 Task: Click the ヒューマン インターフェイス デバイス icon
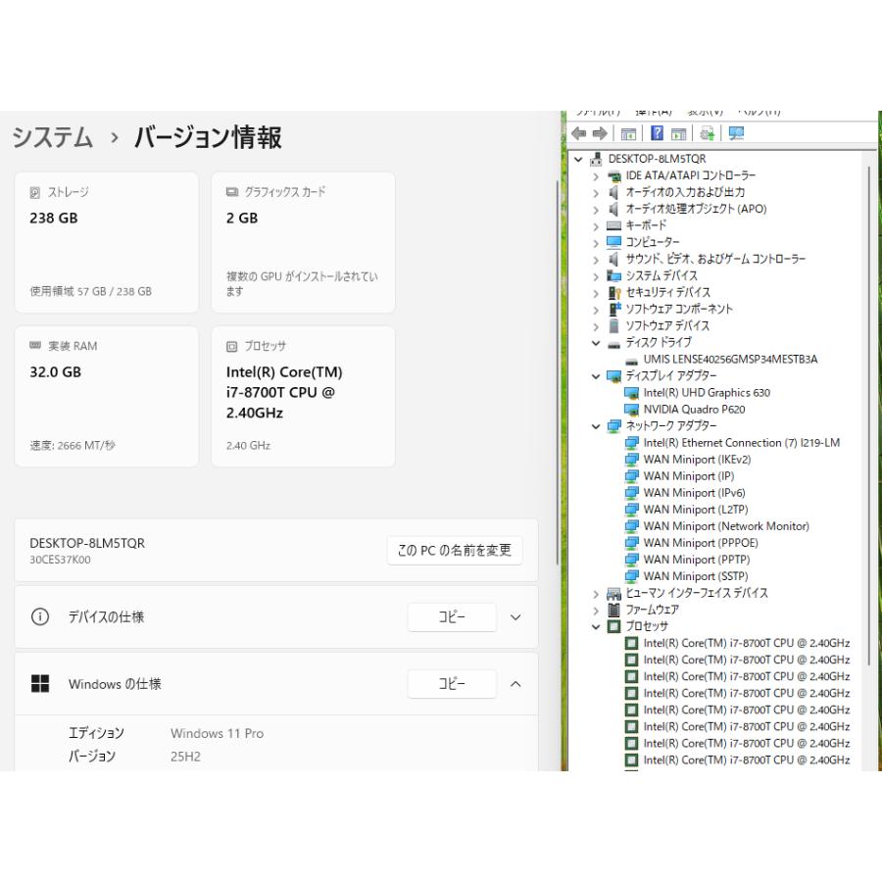[613, 594]
